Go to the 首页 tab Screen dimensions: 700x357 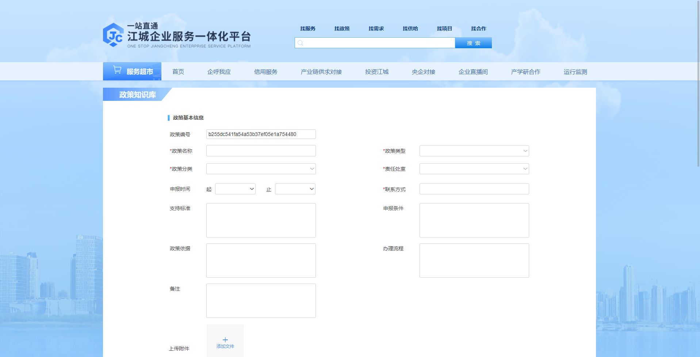(178, 72)
